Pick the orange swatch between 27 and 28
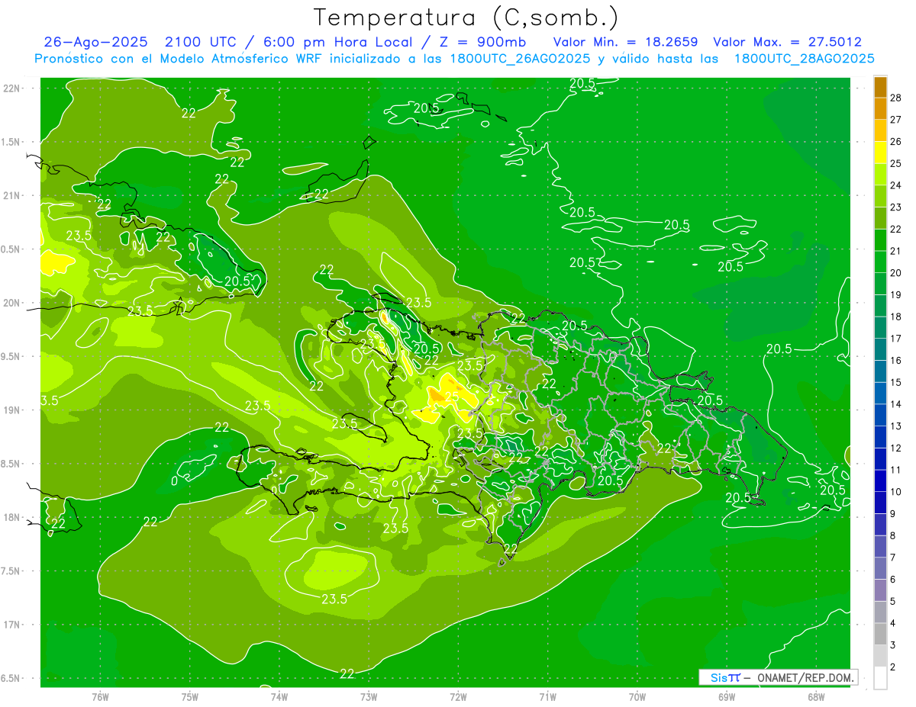Viewport: 916px width, 707px height. [880, 108]
